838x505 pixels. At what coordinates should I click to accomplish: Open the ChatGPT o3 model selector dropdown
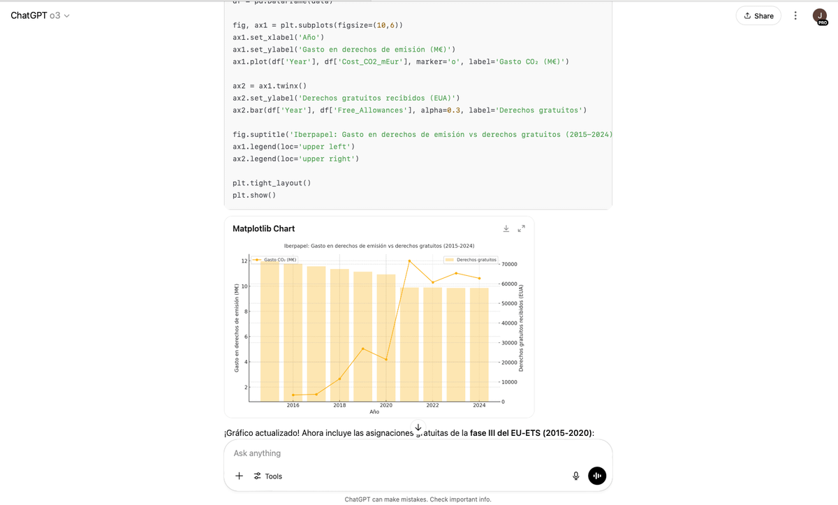point(40,15)
